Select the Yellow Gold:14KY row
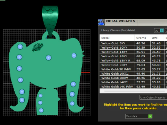The image size is (167, 125). point(133,52)
